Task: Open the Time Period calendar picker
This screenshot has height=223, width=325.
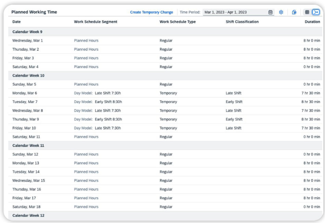Action: click(270, 12)
